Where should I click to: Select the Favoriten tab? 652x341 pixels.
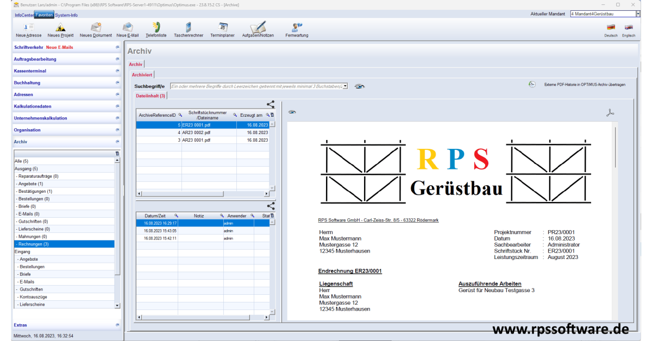point(44,15)
